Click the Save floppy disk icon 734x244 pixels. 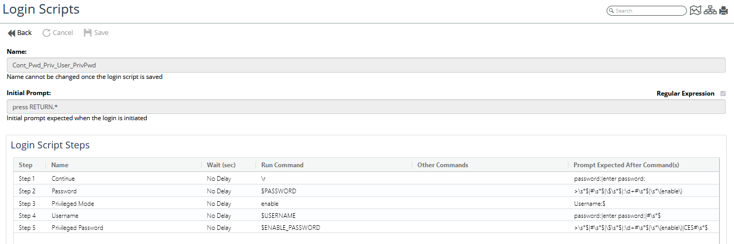click(88, 33)
